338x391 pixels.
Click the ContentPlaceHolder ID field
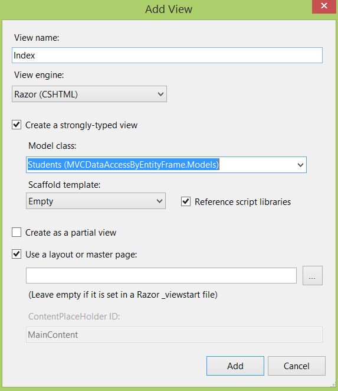pos(174,335)
